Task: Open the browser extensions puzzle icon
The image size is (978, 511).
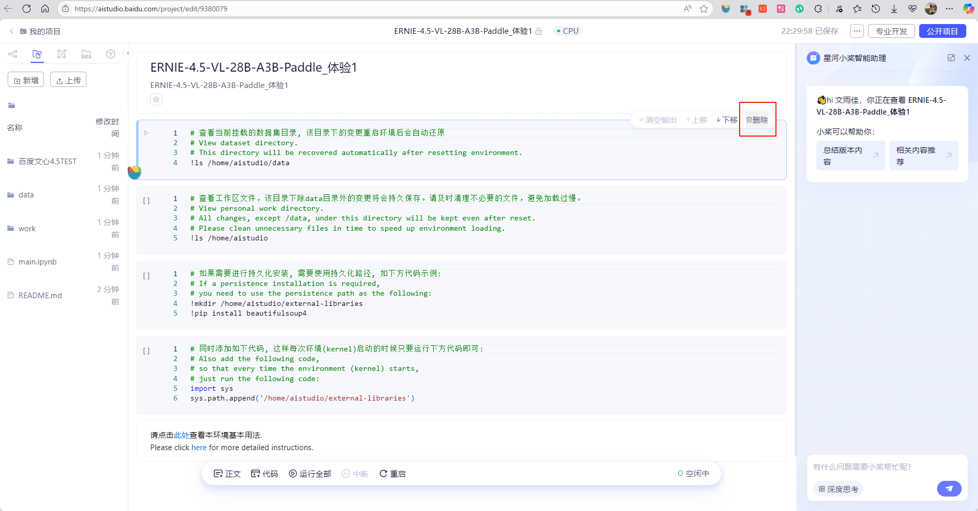Action: 818,9
